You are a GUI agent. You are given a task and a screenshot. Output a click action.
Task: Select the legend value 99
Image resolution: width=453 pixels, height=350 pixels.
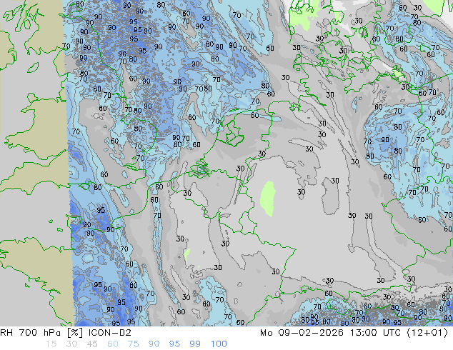(x=195, y=344)
